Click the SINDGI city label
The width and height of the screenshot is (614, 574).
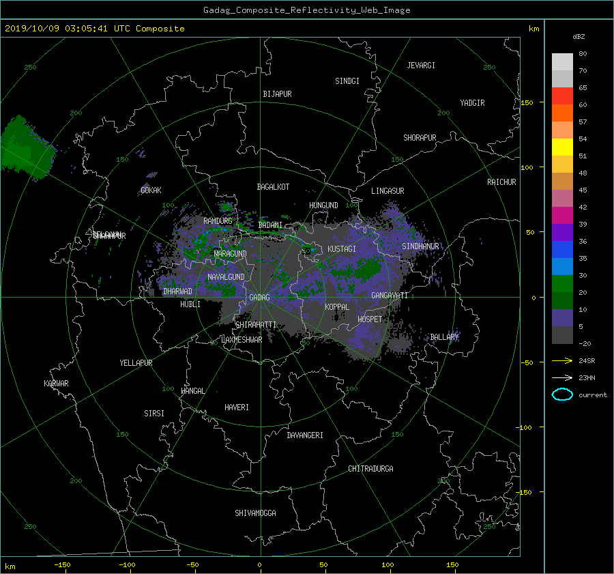(x=347, y=81)
